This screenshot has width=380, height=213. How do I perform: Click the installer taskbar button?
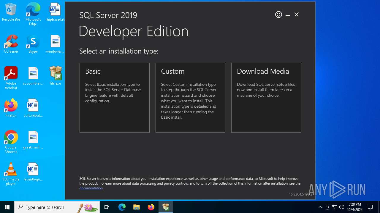[x=166, y=207]
